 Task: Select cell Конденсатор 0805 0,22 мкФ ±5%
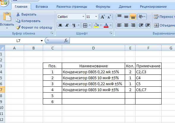click(x=93, y=84)
